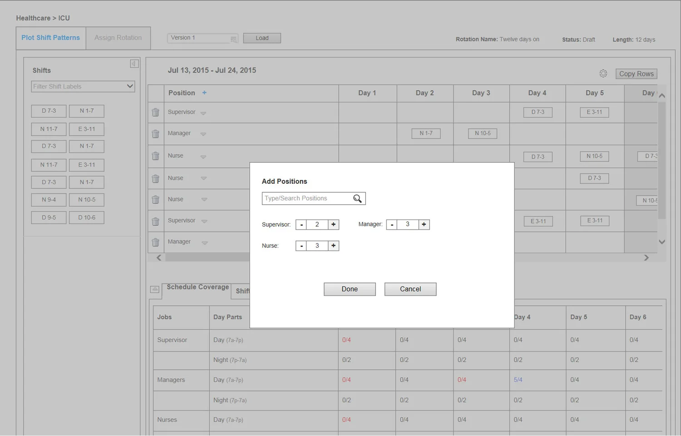Click plus icon next to Position header

(204, 93)
